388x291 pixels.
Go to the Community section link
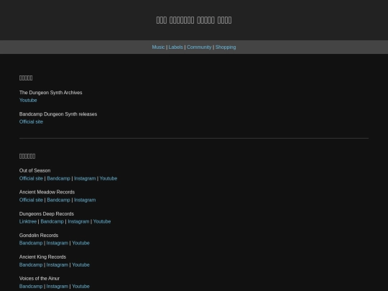pyautogui.click(x=199, y=47)
